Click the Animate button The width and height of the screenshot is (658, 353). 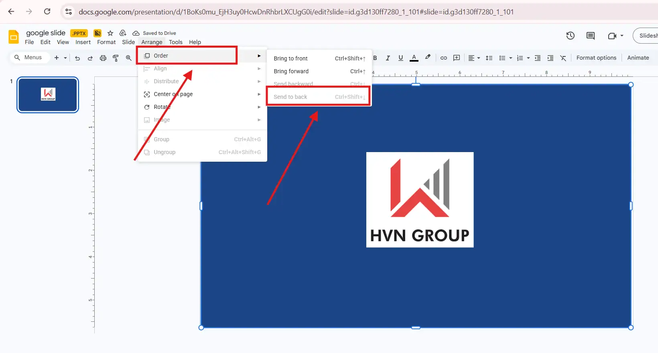pyautogui.click(x=638, y=58)
